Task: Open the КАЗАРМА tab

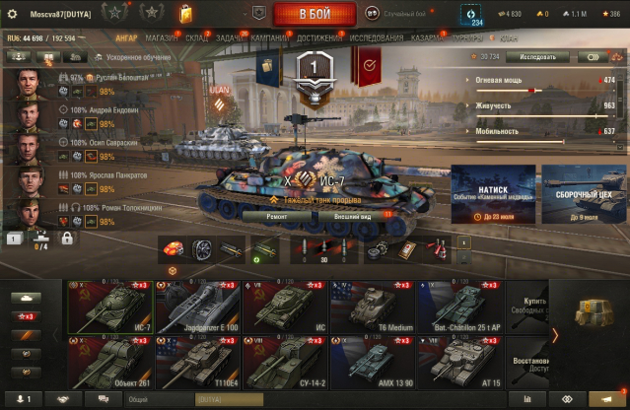Action: coord(427,38)
